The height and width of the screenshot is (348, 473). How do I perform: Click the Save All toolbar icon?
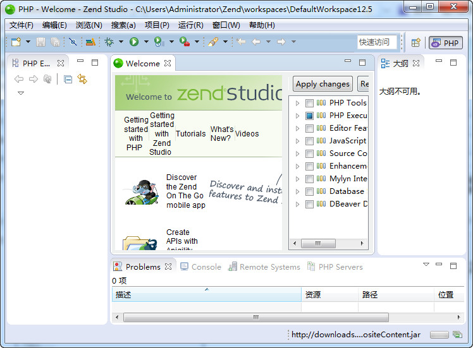point(55,42)
